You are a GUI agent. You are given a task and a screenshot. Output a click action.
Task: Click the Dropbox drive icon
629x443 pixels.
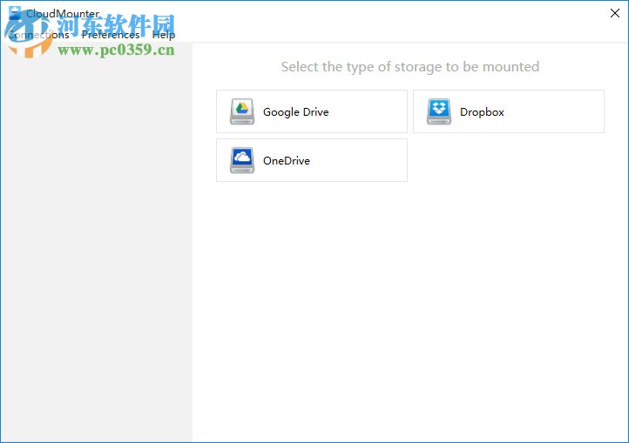tap(439, 111)
